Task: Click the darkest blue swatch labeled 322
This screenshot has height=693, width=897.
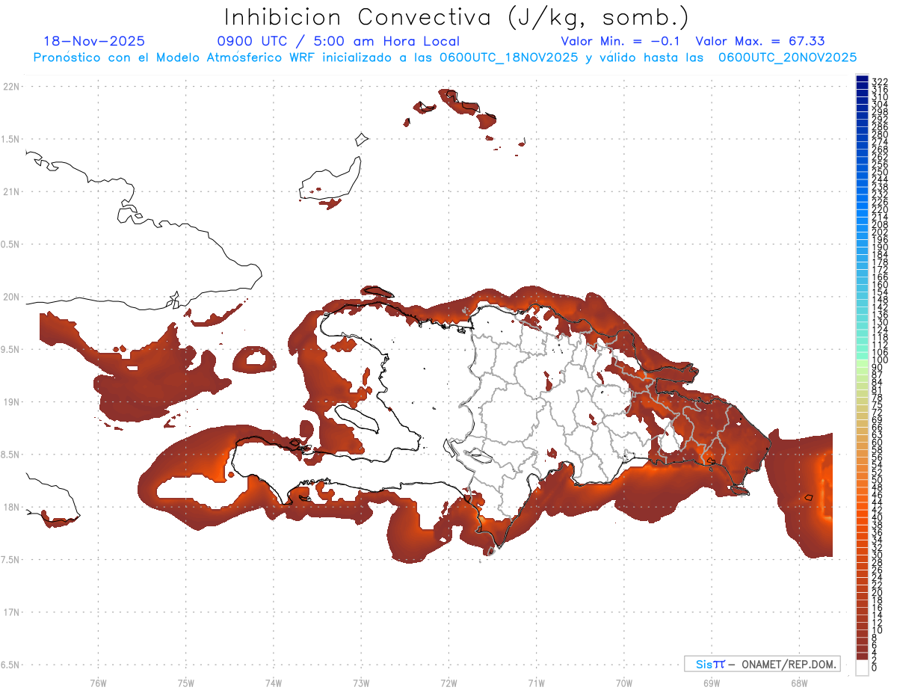Action: [862, 78]
